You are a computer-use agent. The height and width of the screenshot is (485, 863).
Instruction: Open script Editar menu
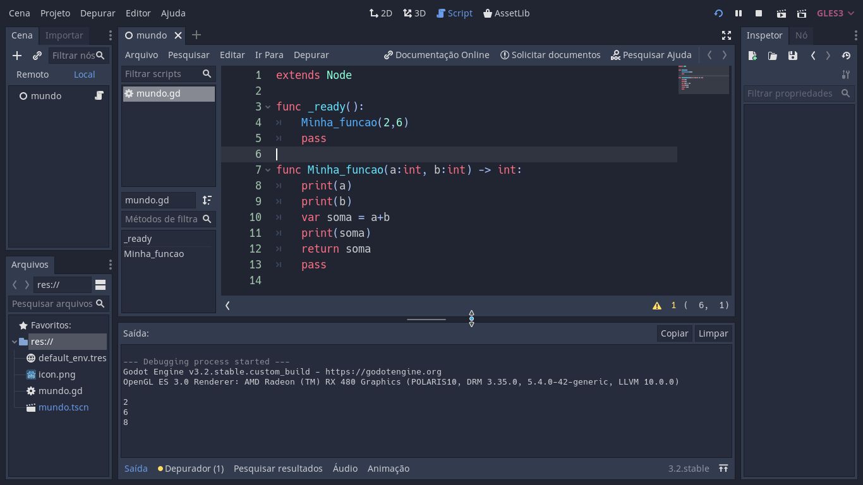[232, 55]
